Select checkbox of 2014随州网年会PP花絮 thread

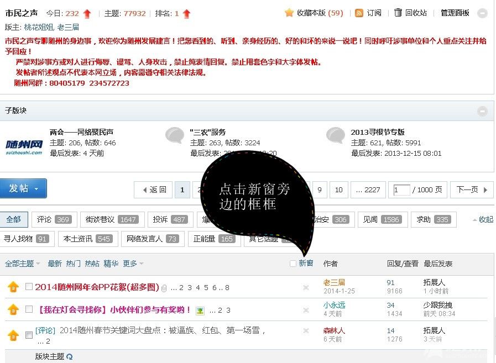click(x=29, y=287)
